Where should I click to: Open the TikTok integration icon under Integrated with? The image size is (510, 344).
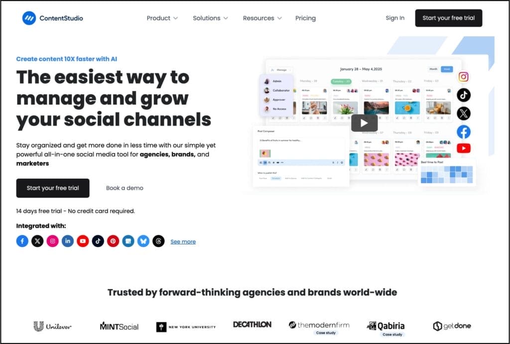(x=98, y=241)
